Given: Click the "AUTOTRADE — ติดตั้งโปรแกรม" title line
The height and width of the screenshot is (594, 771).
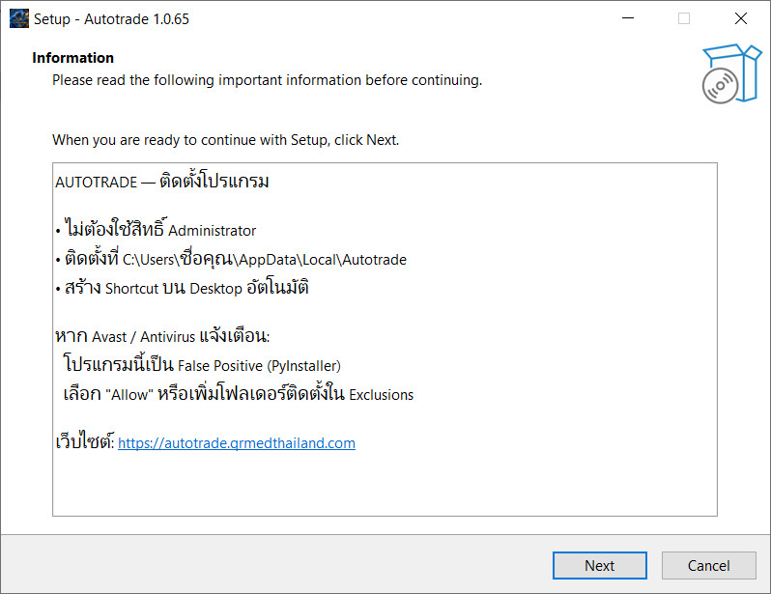Looking at the screenshot, I should click(x=161, y=182).
